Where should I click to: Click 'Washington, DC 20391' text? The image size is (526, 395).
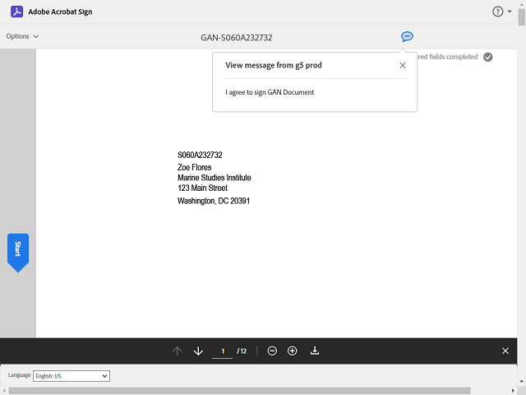point(214,201)
